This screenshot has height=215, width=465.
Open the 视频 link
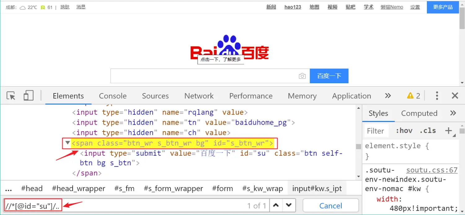332,7
